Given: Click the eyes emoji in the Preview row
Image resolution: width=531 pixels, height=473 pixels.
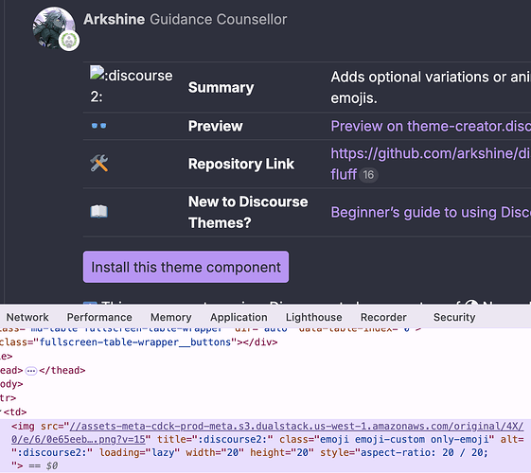Looking at the screenshot, I should (98, 126).
